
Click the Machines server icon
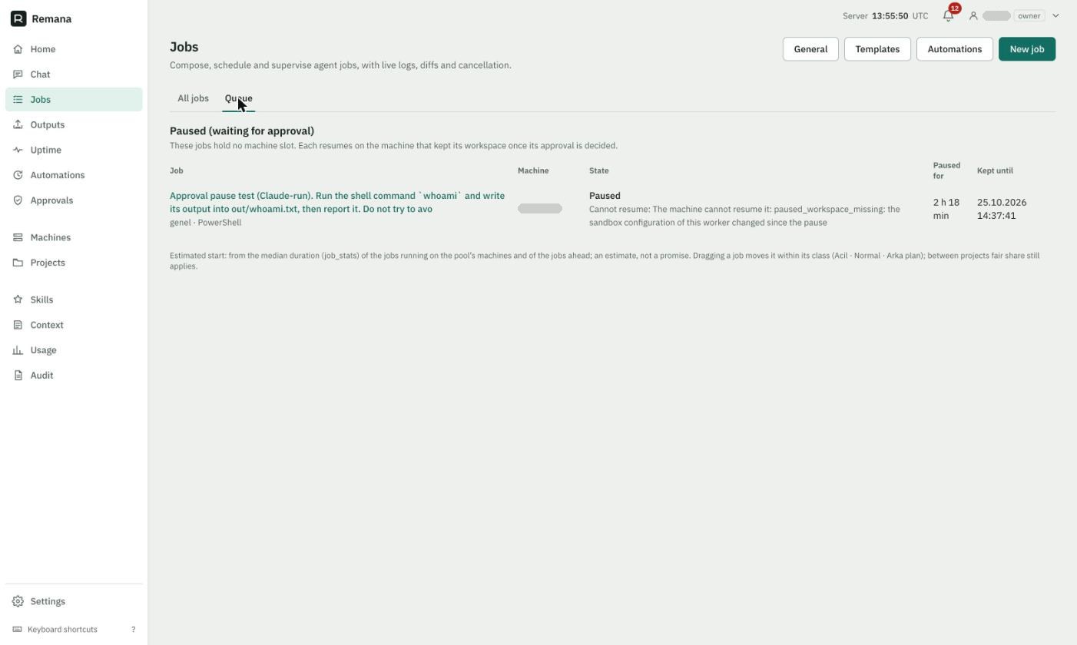tap(18, 237)
